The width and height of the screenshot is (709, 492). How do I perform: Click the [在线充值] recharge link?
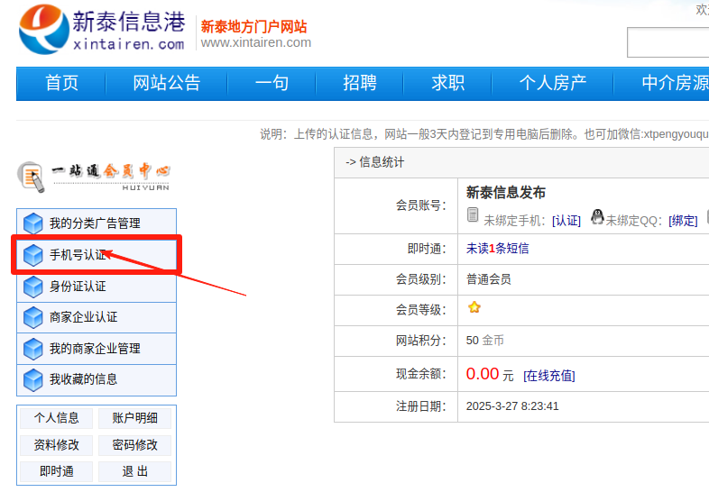pyautogui.click(x=549, y=376)
